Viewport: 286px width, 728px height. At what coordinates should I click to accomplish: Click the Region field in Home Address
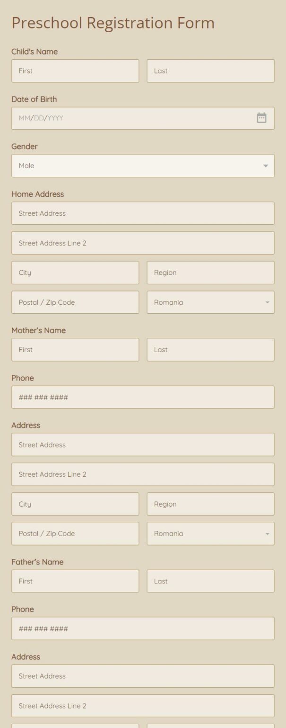point(210,273)
